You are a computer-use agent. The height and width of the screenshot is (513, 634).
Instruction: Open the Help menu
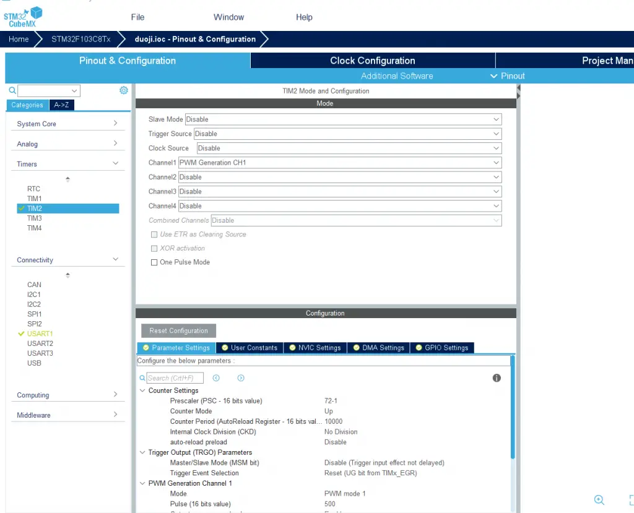[x=304, y=17]
